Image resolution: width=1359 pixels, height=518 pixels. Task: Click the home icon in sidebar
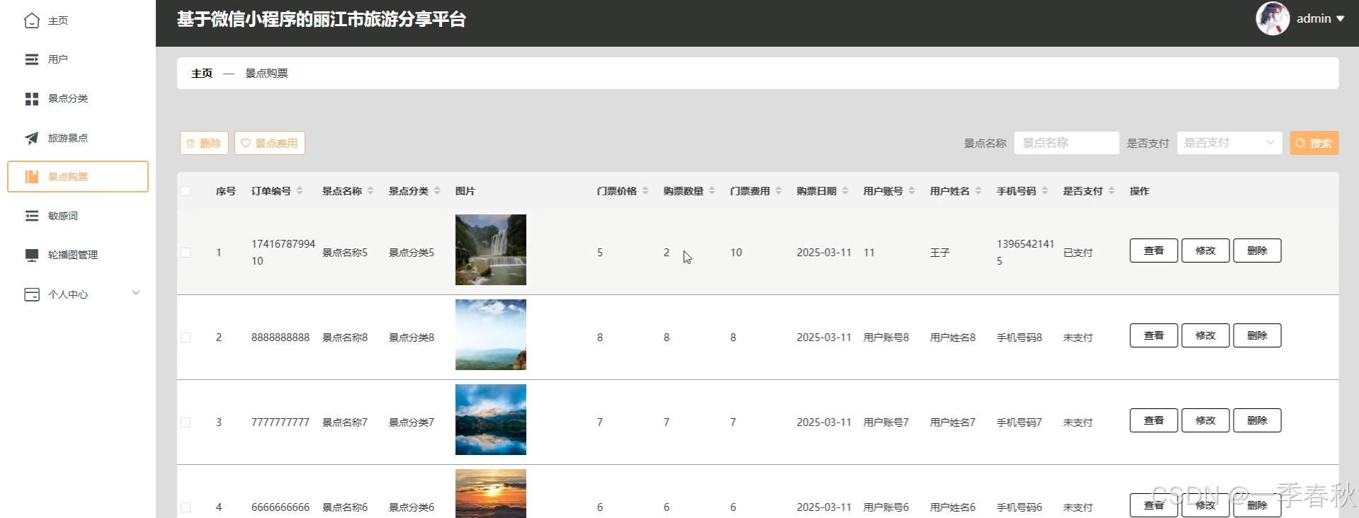[x=32, y=21]
